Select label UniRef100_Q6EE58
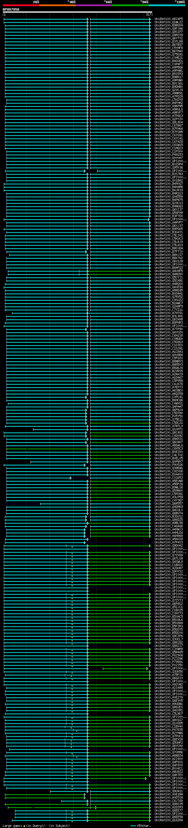The height and width of the screenshot is (828, 188). 169,817
